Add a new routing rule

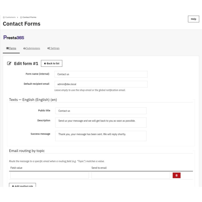click(x=22, y=185)
